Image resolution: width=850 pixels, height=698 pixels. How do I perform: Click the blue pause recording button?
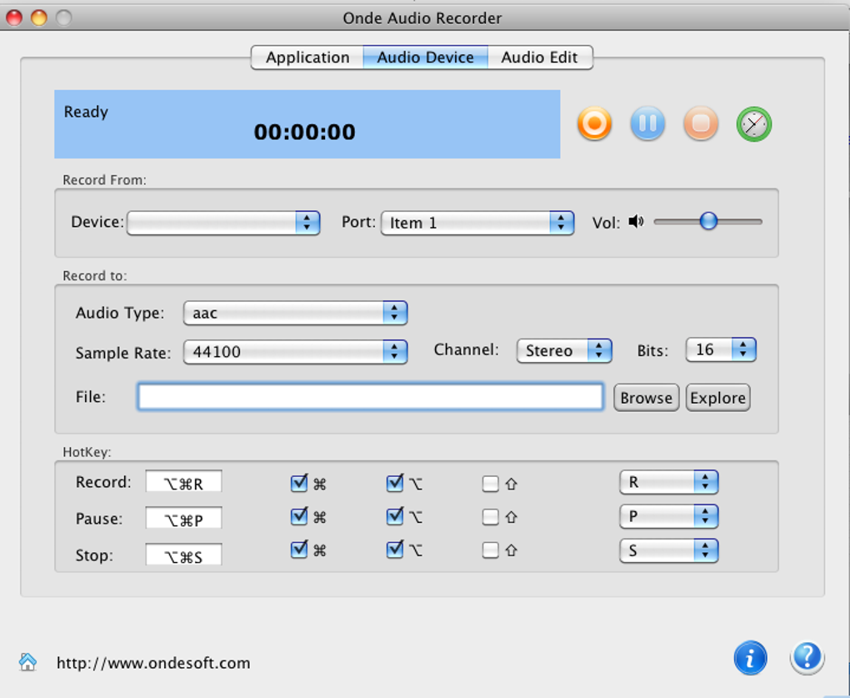pos(647,124)
